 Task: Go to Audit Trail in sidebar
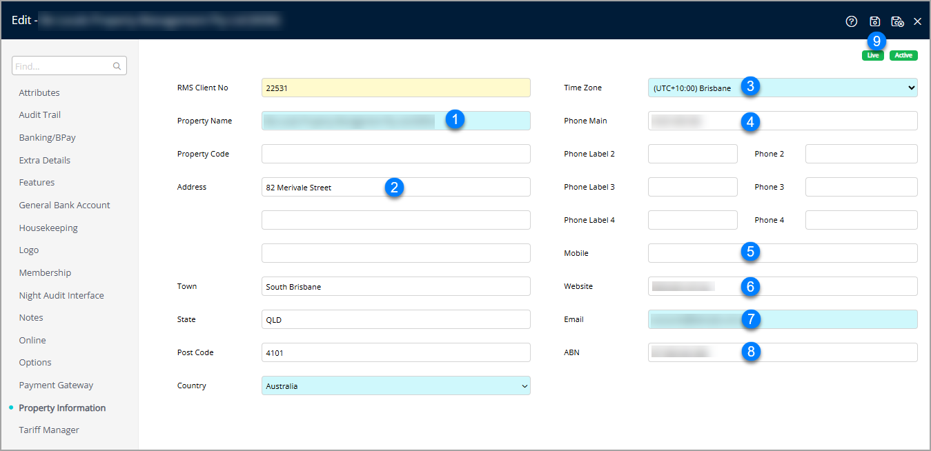pos(40,115)
